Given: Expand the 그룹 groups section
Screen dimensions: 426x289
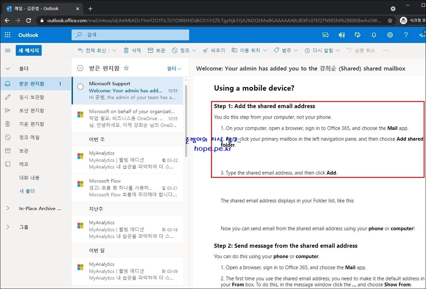Looking at the screenshot, I should (x=8, y=227).
